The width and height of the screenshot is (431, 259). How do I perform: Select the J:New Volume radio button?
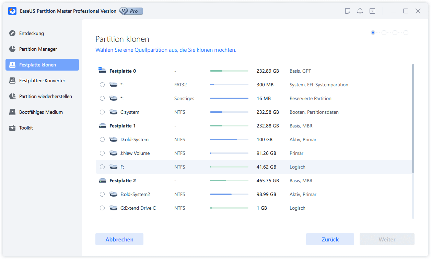(102, 153)
